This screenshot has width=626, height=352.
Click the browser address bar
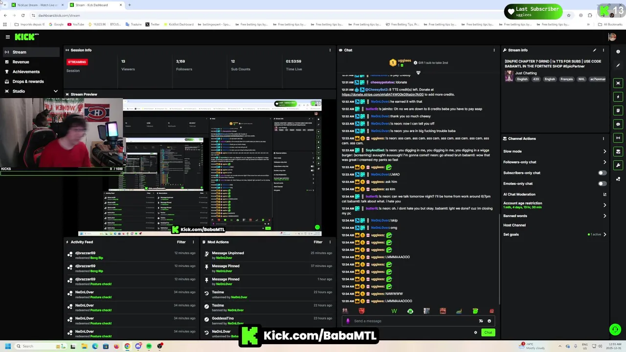pos(293,15)
